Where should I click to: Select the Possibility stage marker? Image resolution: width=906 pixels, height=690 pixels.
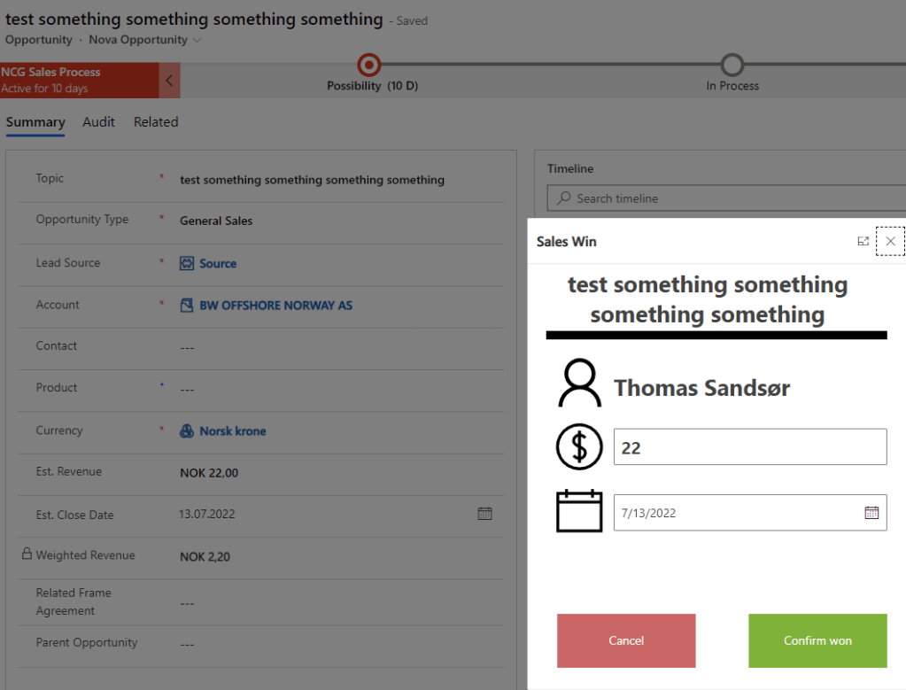(x=368, y=65)
